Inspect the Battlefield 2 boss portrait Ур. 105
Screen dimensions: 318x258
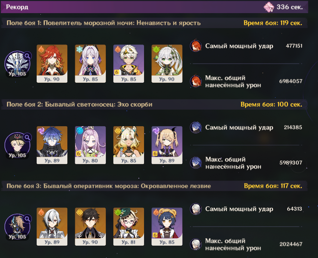click(x=18, y=145)
